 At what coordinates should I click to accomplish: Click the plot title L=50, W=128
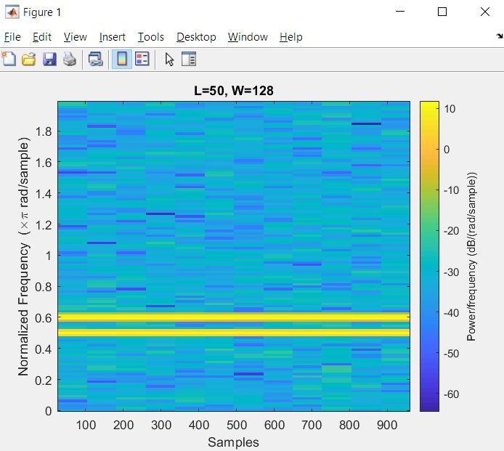[x=234, y=91]
